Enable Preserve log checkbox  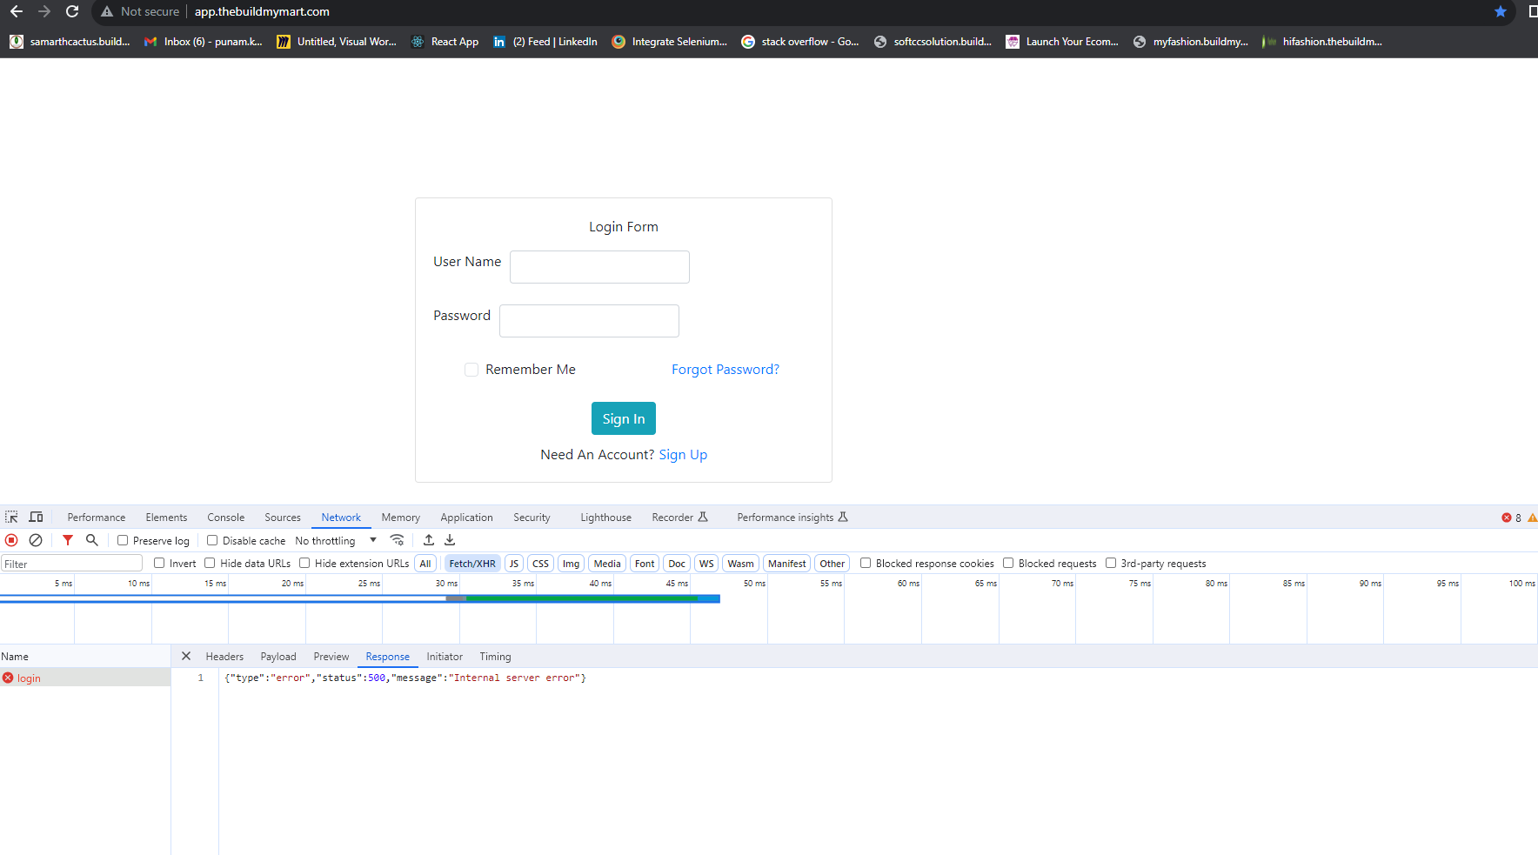click(x=123, y=540)
